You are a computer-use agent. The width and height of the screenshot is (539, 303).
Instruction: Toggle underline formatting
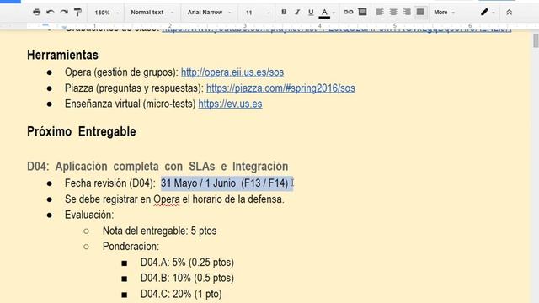[311, 12]
